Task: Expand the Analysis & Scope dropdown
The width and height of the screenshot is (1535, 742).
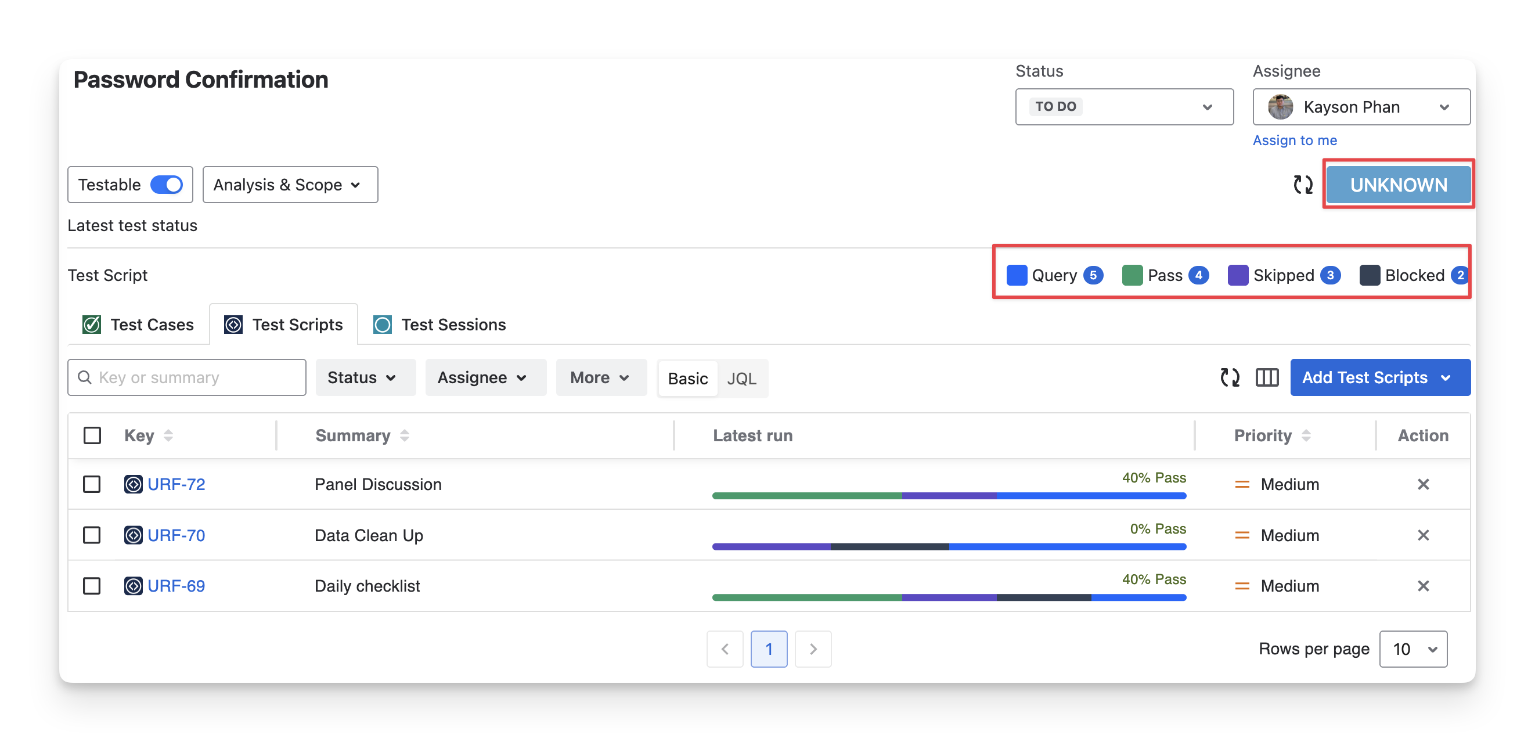Action: (290, 185)
